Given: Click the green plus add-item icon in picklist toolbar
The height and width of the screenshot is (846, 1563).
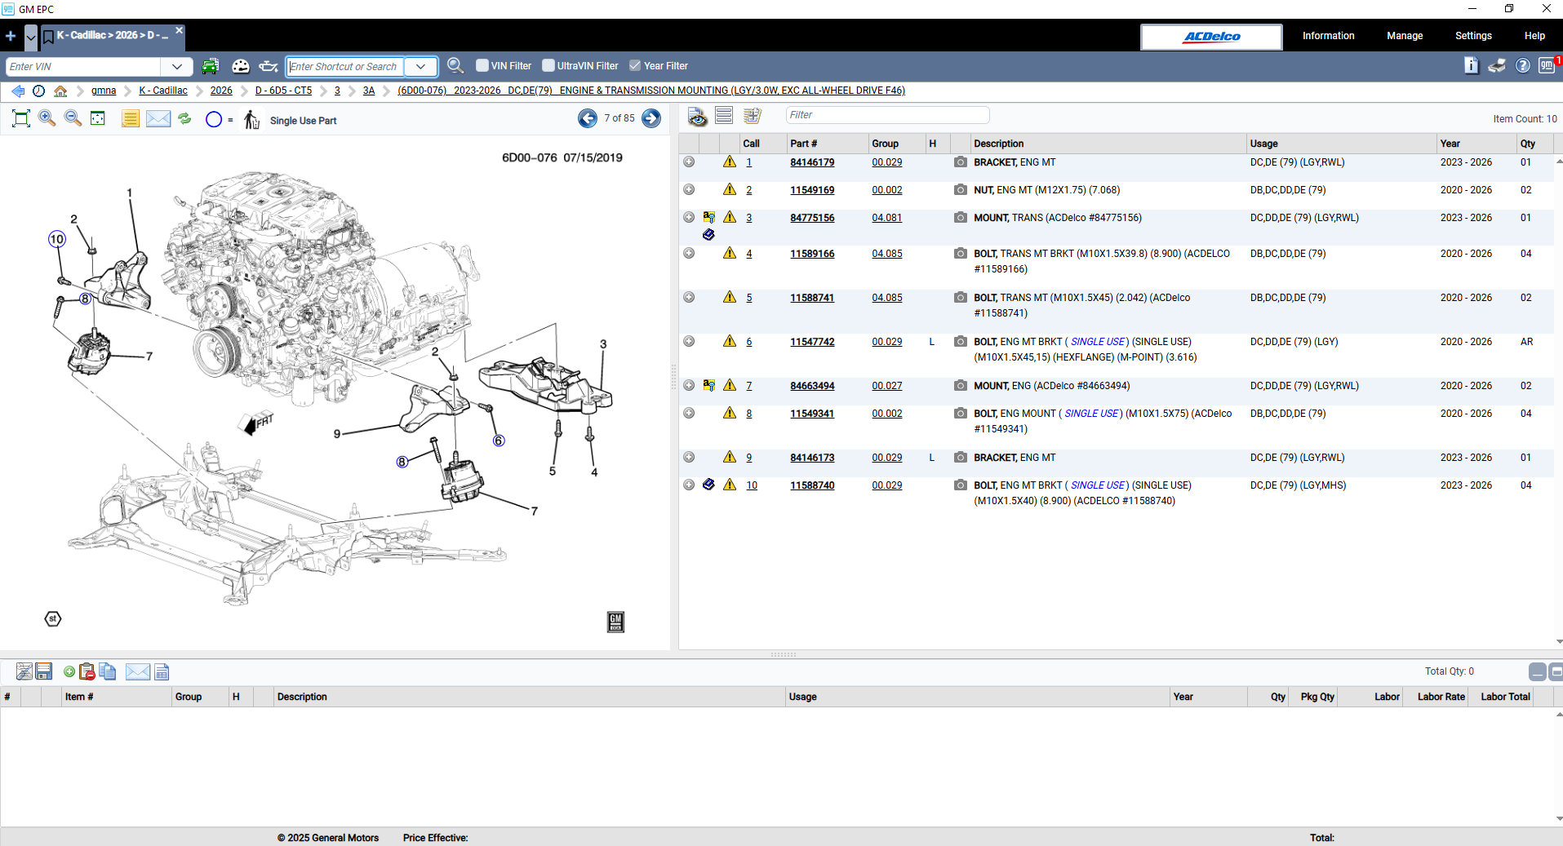Looking at the screenshot, I should (69, 671).
